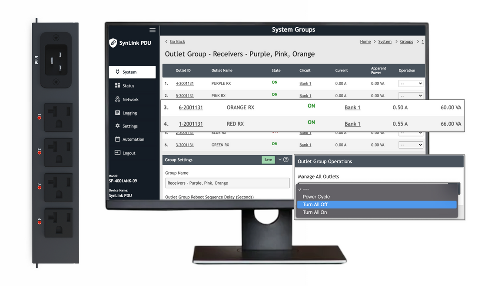
Task: Click the System plug icon in sidebar
Action: point(117,72)
